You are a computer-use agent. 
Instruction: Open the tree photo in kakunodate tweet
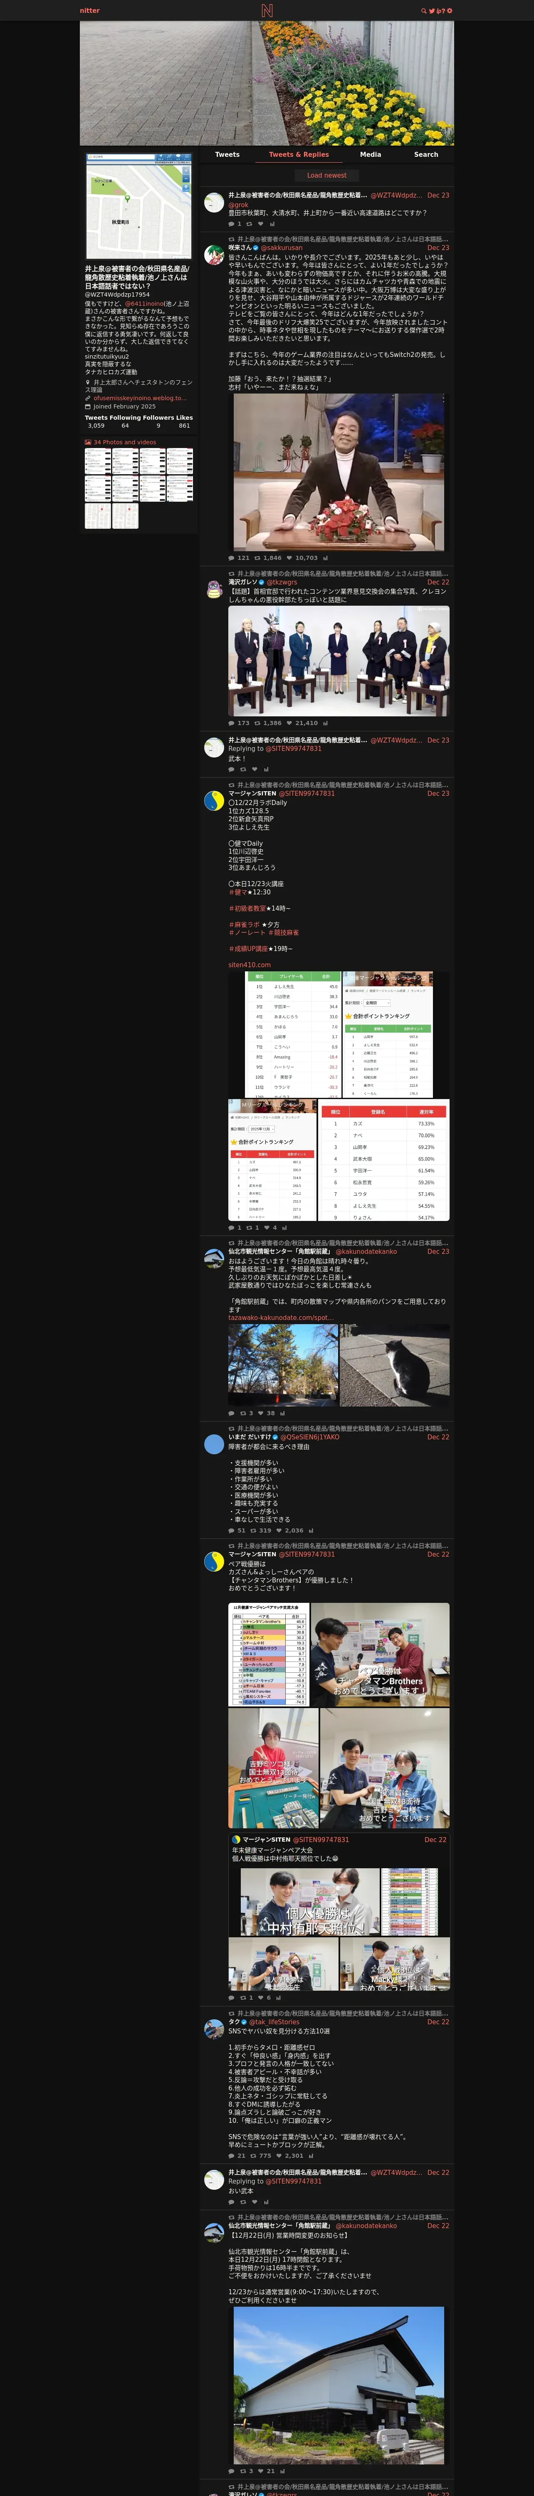pyautogui.click(x=283, y=1365)
